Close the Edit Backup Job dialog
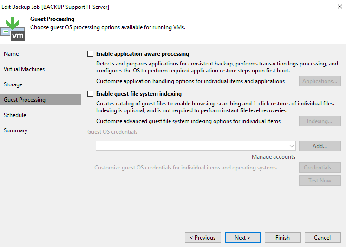346x247 pixels. pyautogui.click(x=336, y=7)
